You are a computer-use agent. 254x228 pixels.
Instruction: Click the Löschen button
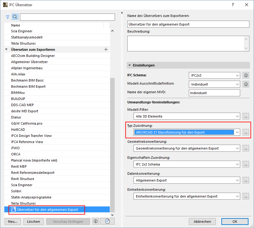[34, 222]
